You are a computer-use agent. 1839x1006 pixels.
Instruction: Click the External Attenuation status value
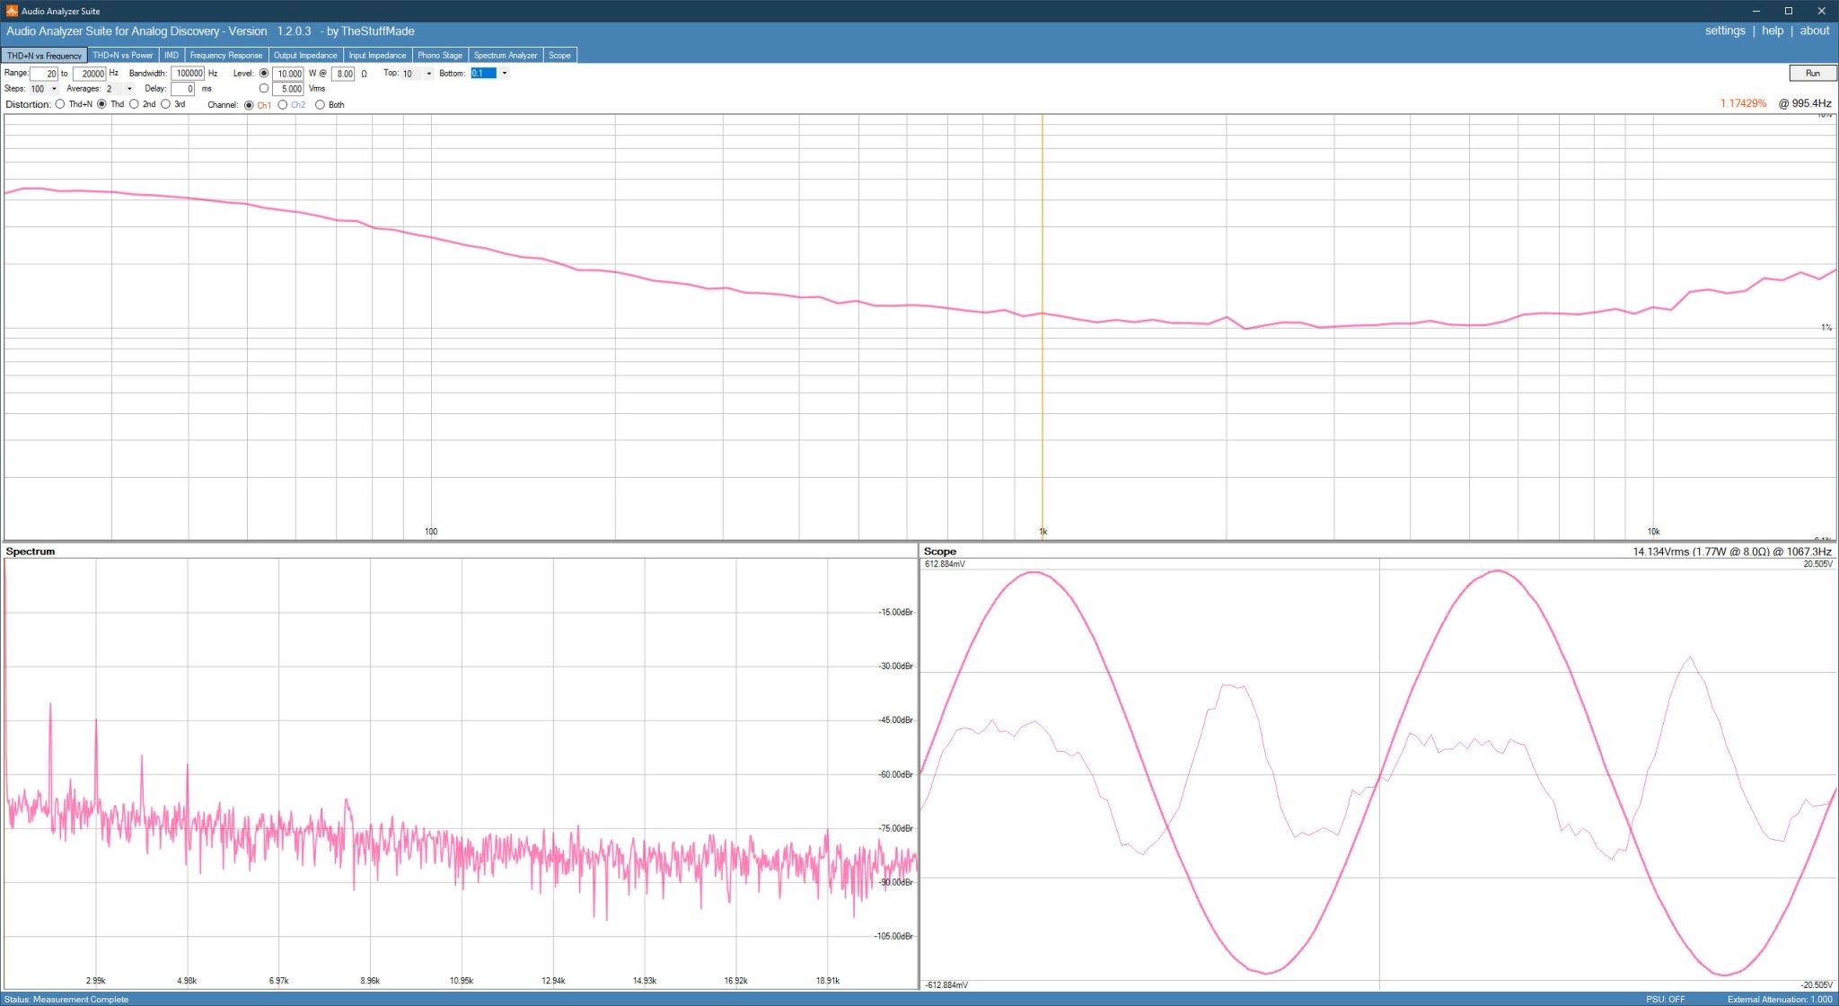coord(1780,999)
